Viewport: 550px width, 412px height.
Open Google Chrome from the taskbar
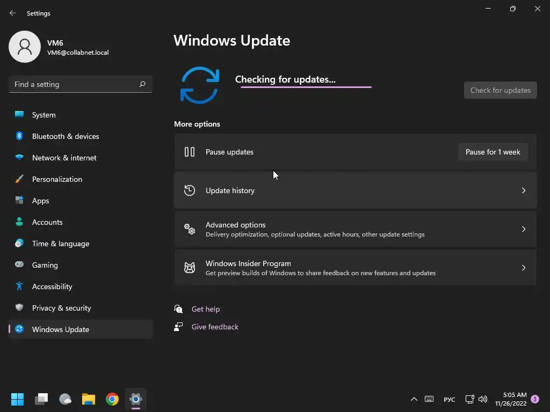(x=112, y=399)
